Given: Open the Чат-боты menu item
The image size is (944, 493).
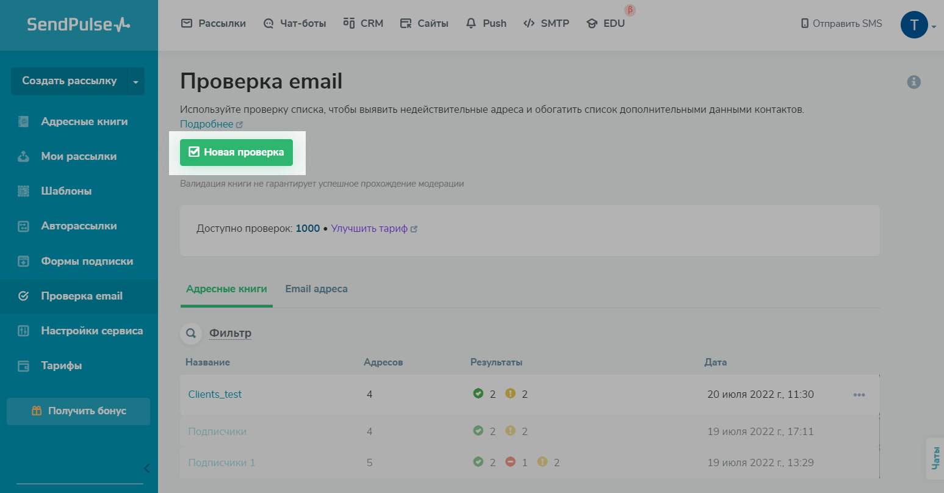Looking at the screenshot, I should click(295, 23).
